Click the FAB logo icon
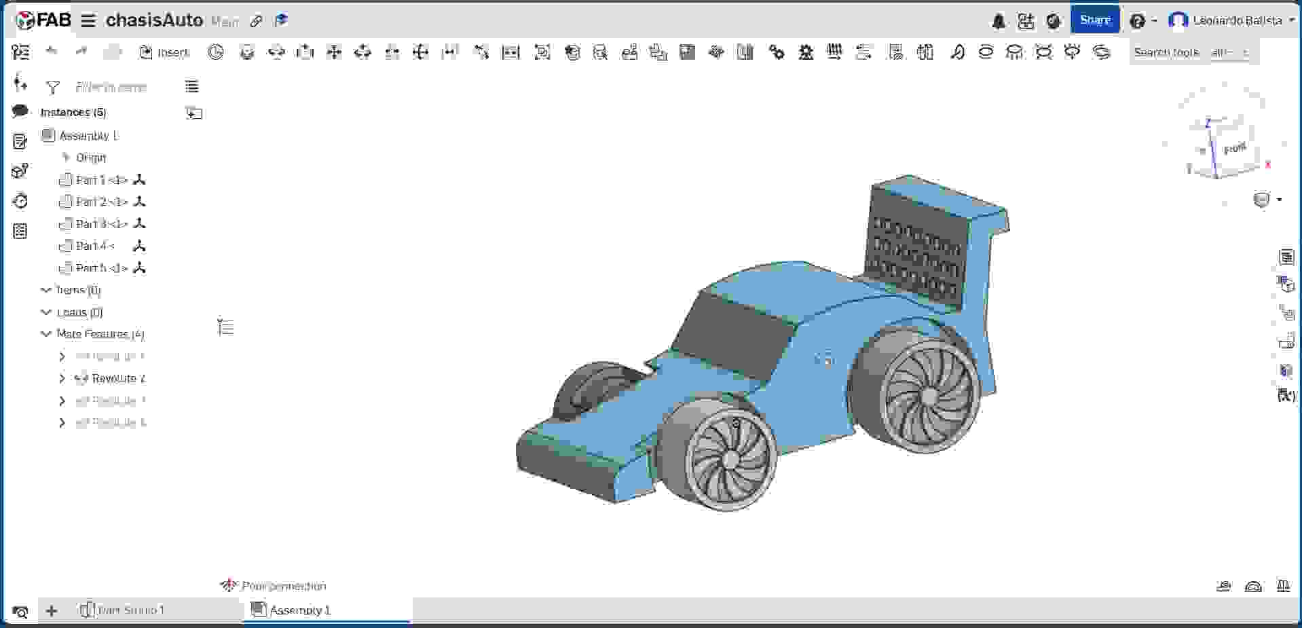Screen dimensions: 1302x628 coord(25,19)
